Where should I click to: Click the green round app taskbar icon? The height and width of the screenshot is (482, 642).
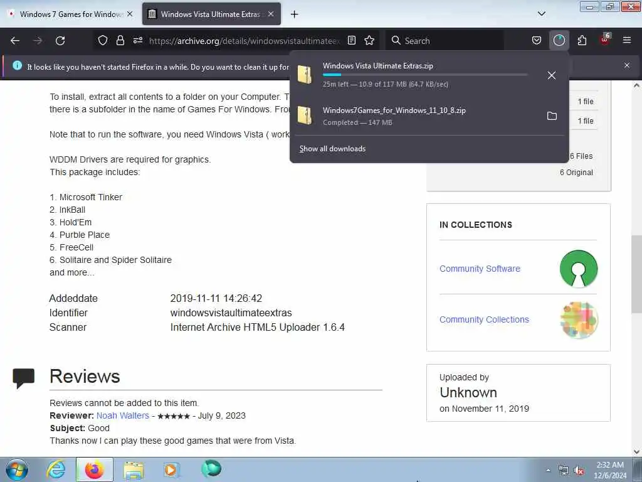point(211,469)
